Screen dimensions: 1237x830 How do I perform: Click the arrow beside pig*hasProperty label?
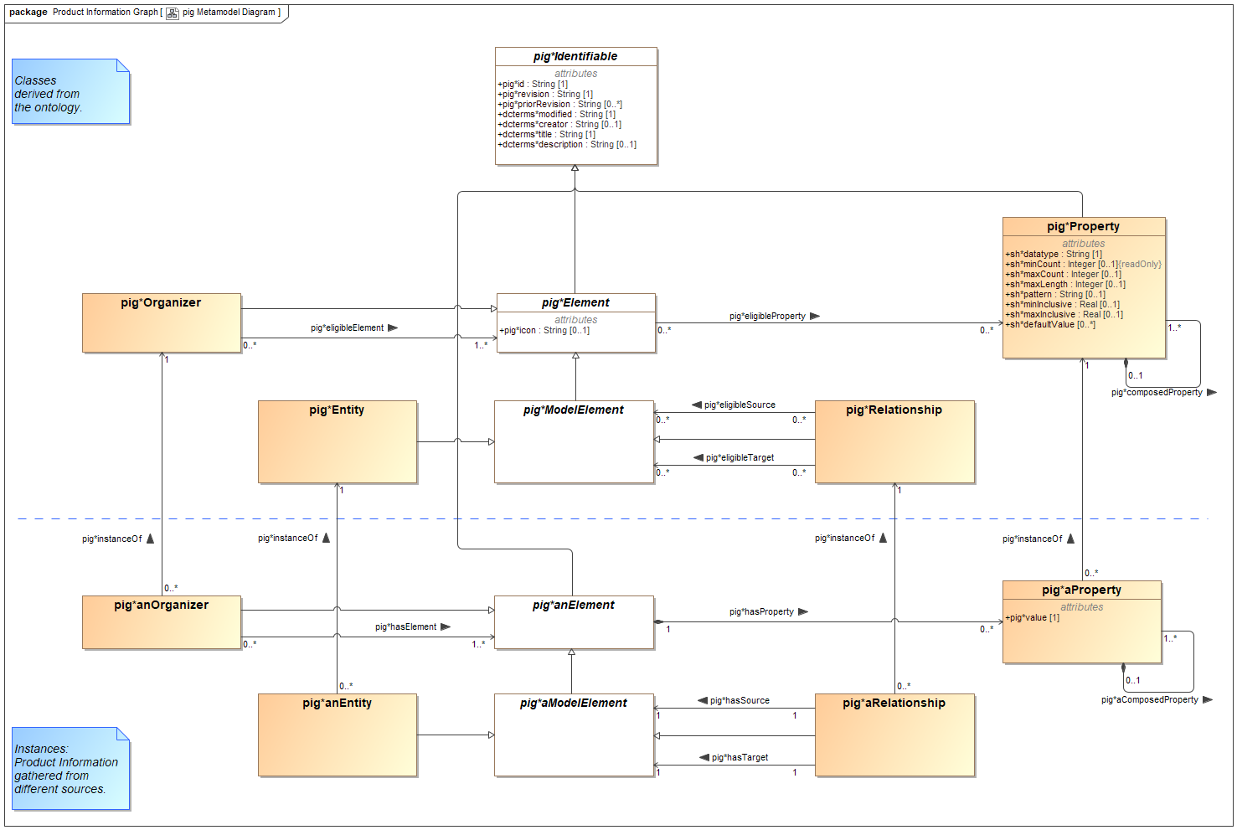[x=803, y=611]
